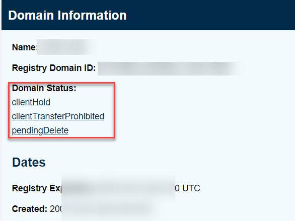Click the Registry Domain ID label
This screenshot has height=221, width=295.
click(x=54, y=68)
